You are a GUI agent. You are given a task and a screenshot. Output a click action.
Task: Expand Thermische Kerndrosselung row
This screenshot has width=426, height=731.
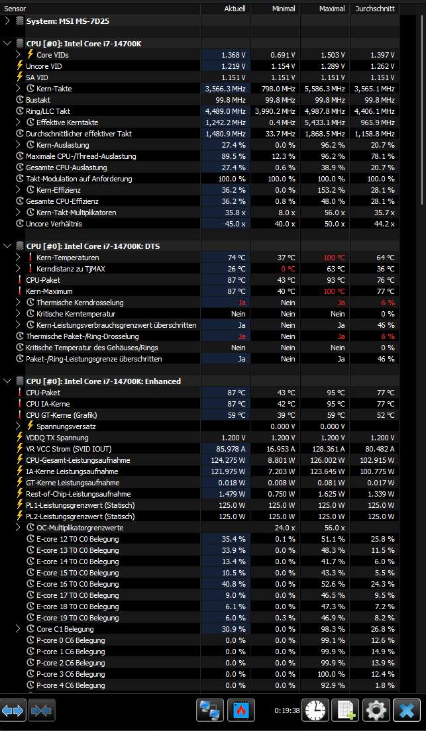click(18, 303)
